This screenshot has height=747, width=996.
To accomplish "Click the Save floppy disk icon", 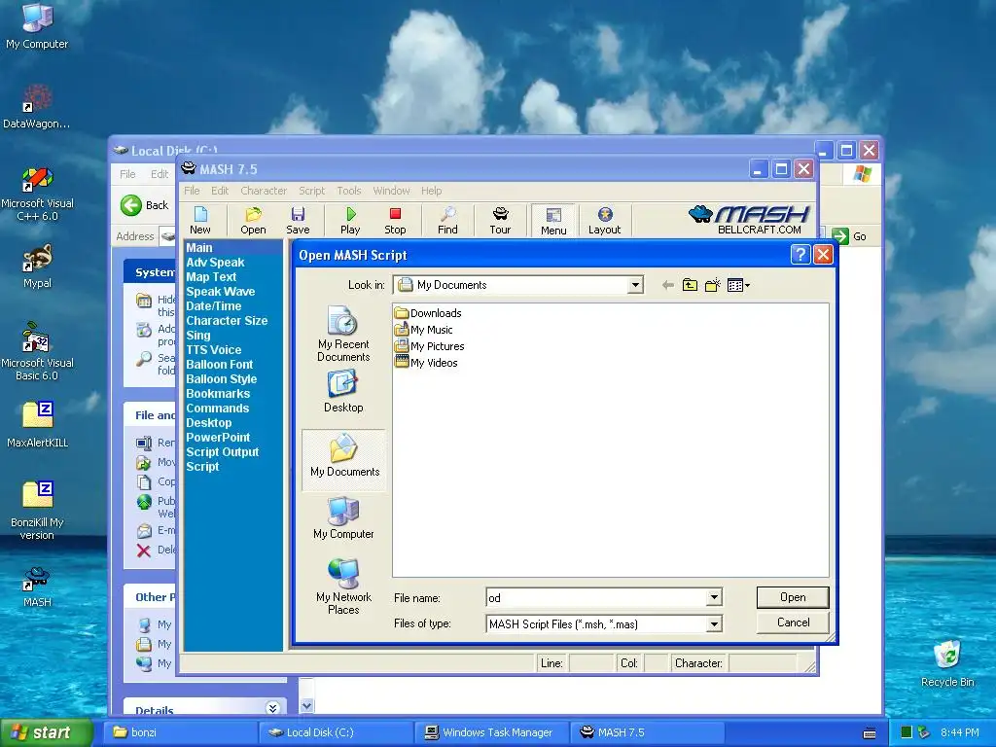I will pyautogui.click(x=298, y=220).
